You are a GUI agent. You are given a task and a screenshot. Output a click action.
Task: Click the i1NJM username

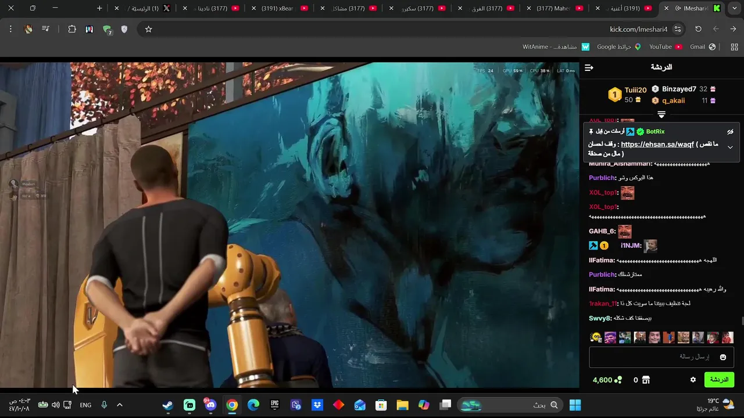coord(631,246)
